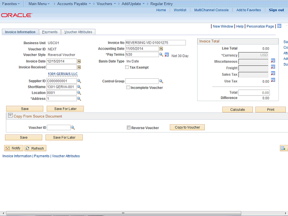Viewport: 288px width, 216px height.
Task: Open Use Tax details icon
Action: coord(273,80)
